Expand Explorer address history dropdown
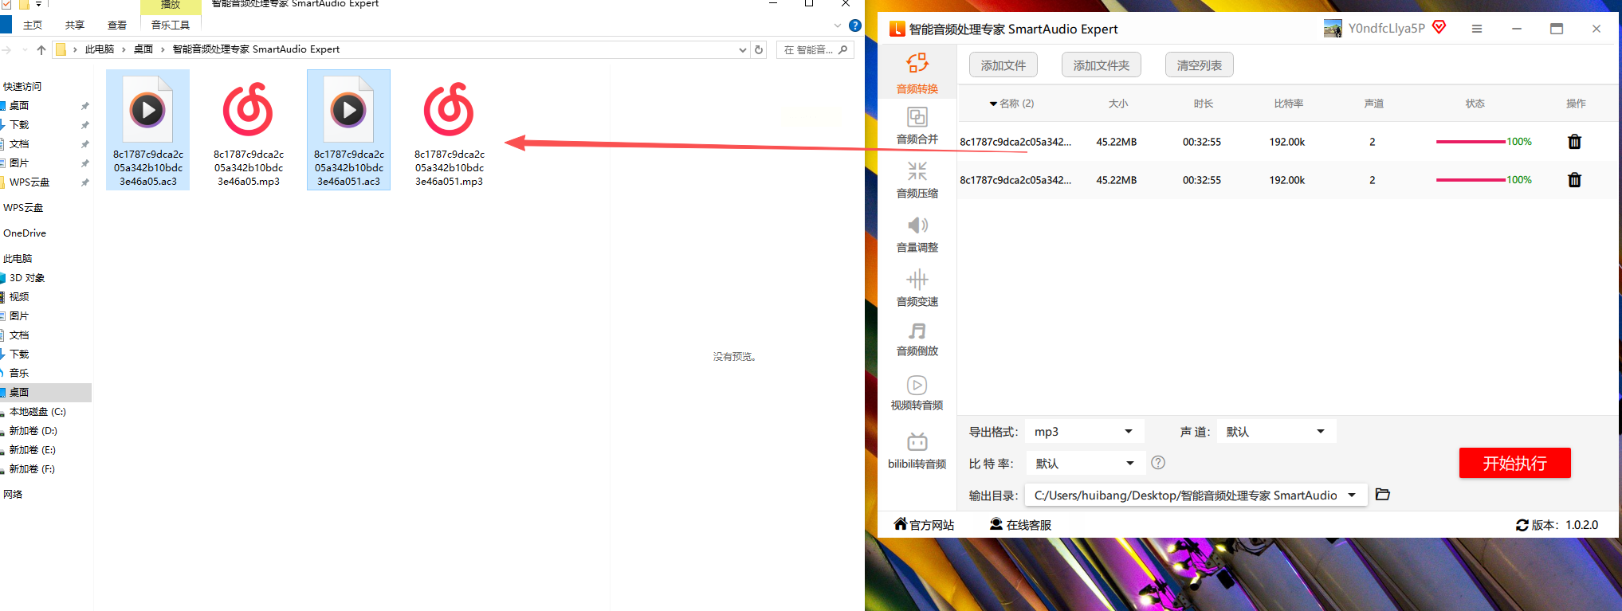 [x=743, y=49]
